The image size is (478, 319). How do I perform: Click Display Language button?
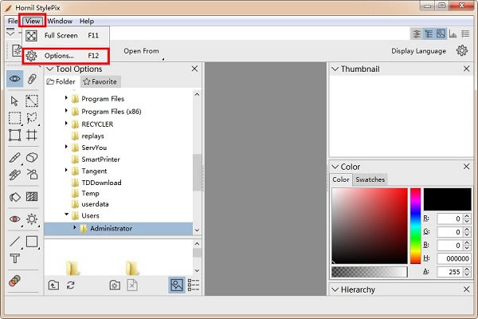[418, 51]
